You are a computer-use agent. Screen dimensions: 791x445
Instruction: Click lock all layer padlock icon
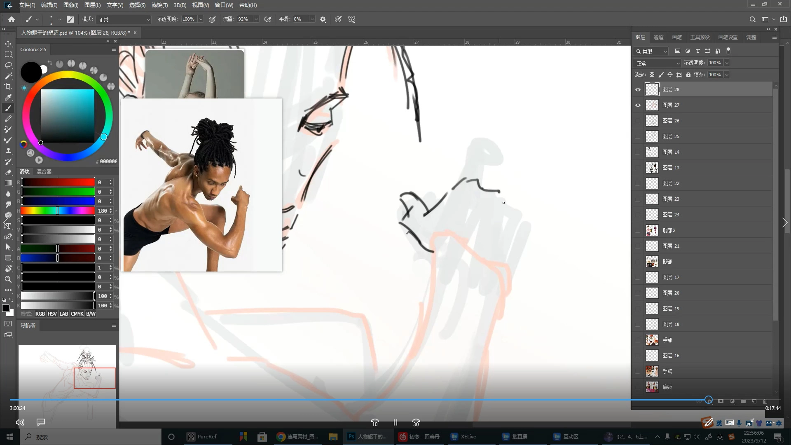[x=688, y=75]
